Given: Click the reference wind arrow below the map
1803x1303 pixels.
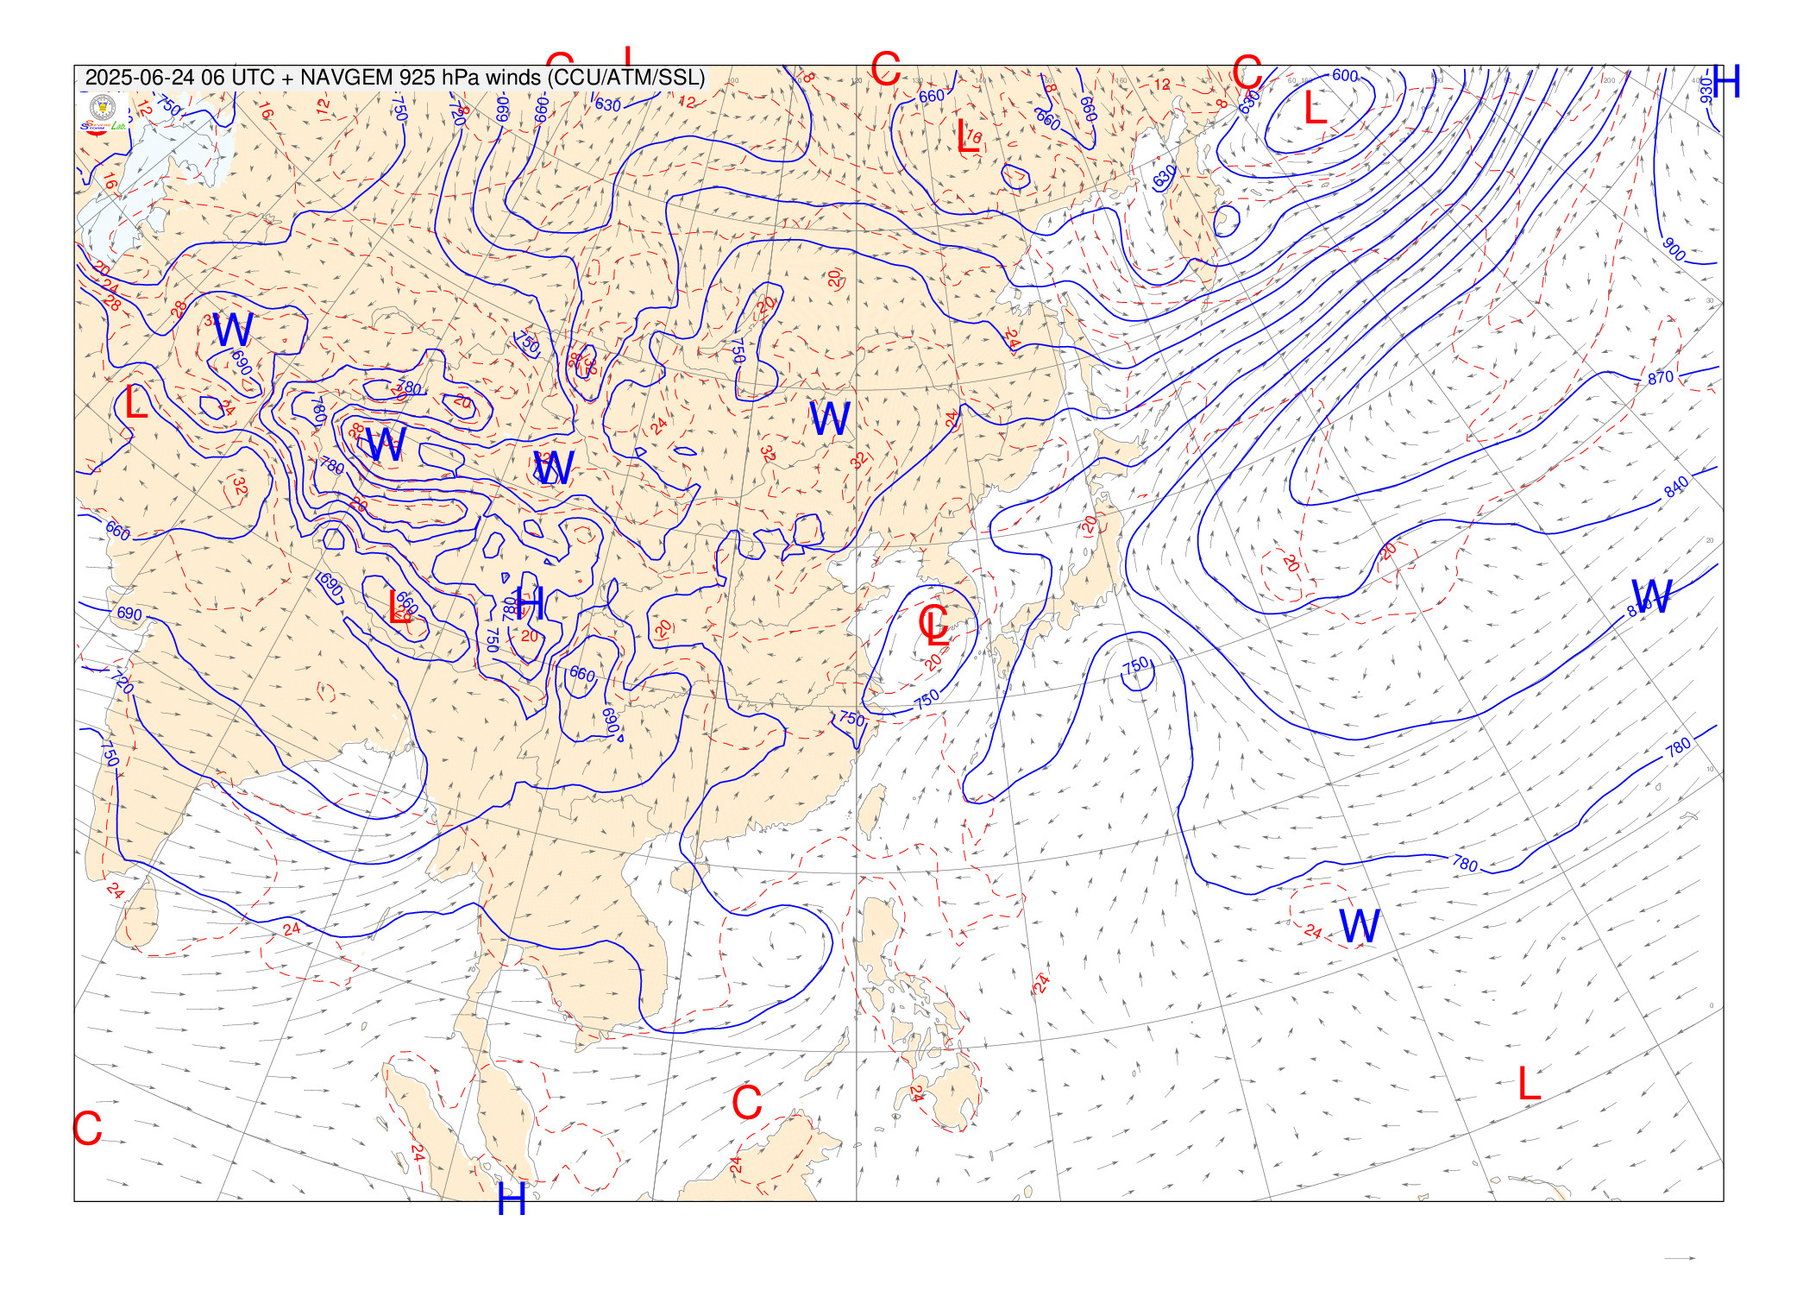Looking at the screenshot, I should click(1680, 1258).
